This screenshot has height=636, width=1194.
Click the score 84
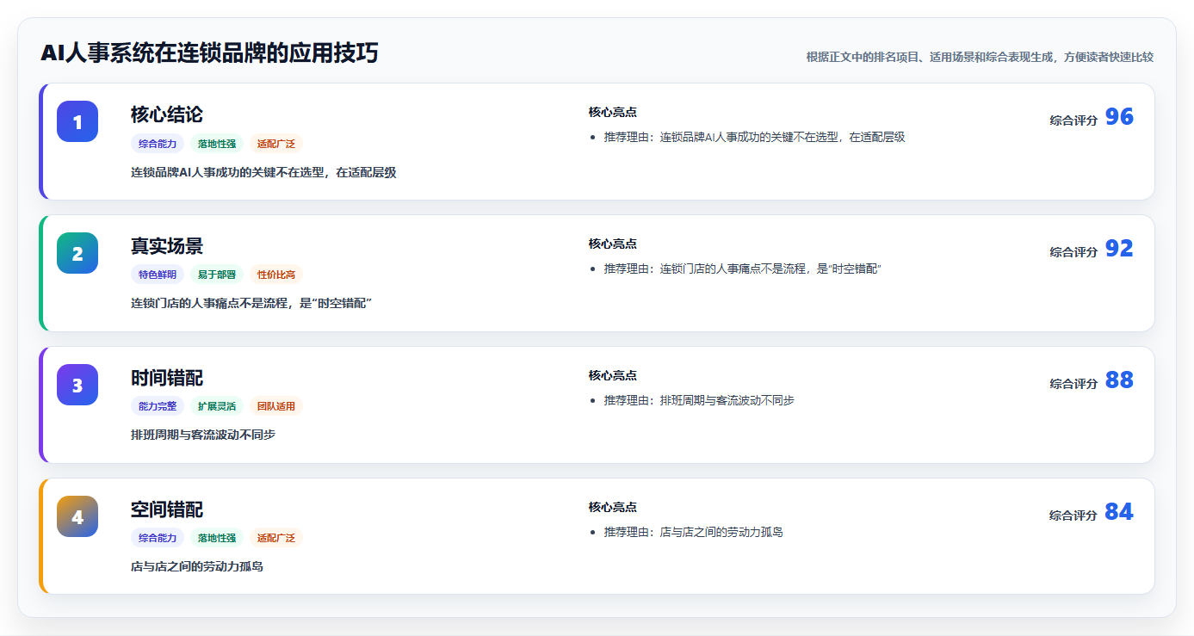1119,512
